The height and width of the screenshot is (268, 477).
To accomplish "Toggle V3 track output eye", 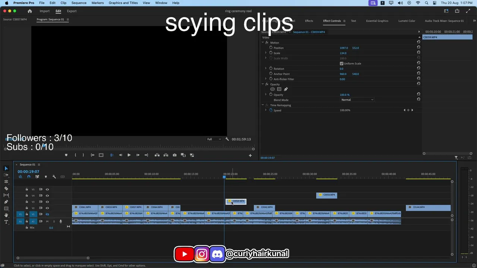I will [x=47, y=202].
